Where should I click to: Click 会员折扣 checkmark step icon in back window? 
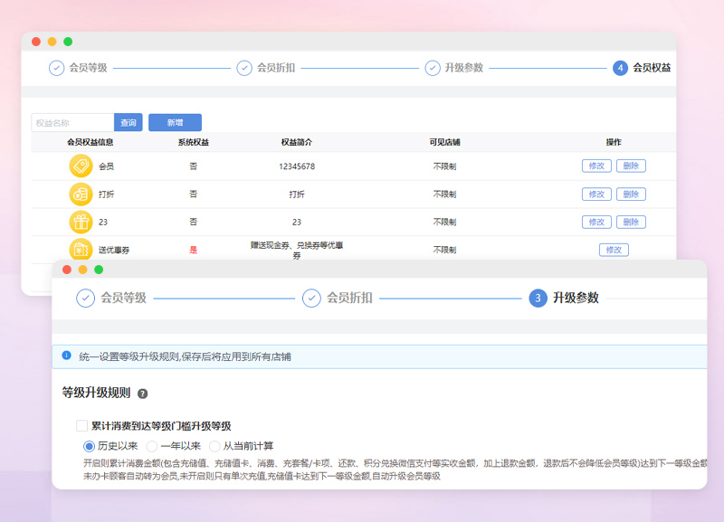click(x=244, y=68)
